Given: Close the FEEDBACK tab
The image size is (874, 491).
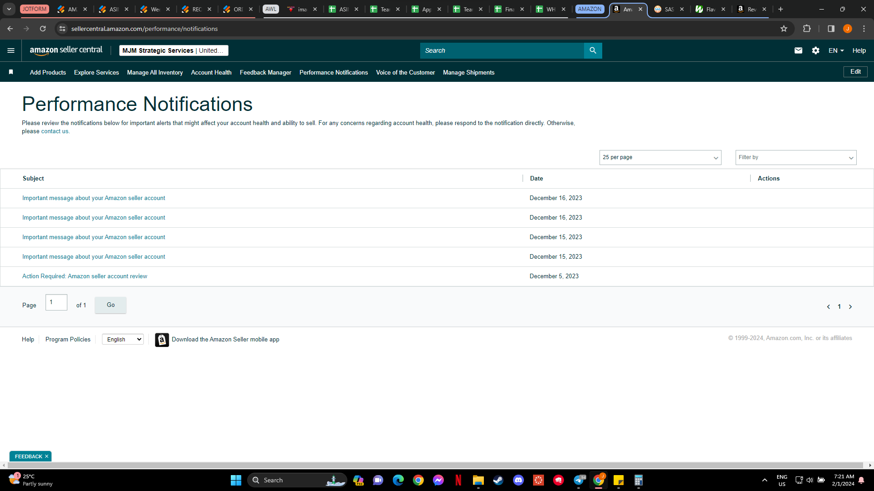Looking at the screenshot, I should pos(46,456).
